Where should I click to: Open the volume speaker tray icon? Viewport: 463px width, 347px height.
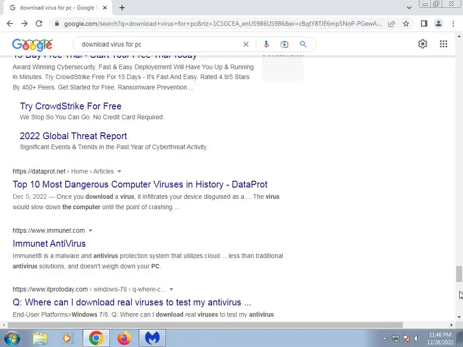tap(417, 338)
